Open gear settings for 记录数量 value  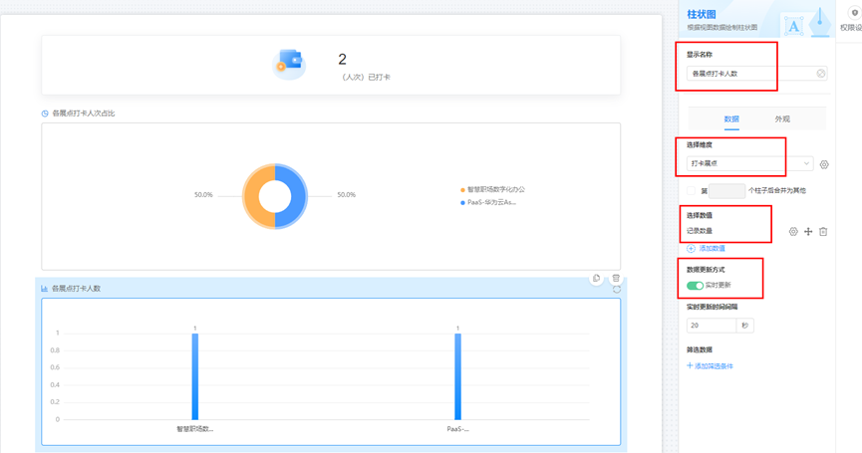pos(792,232)
